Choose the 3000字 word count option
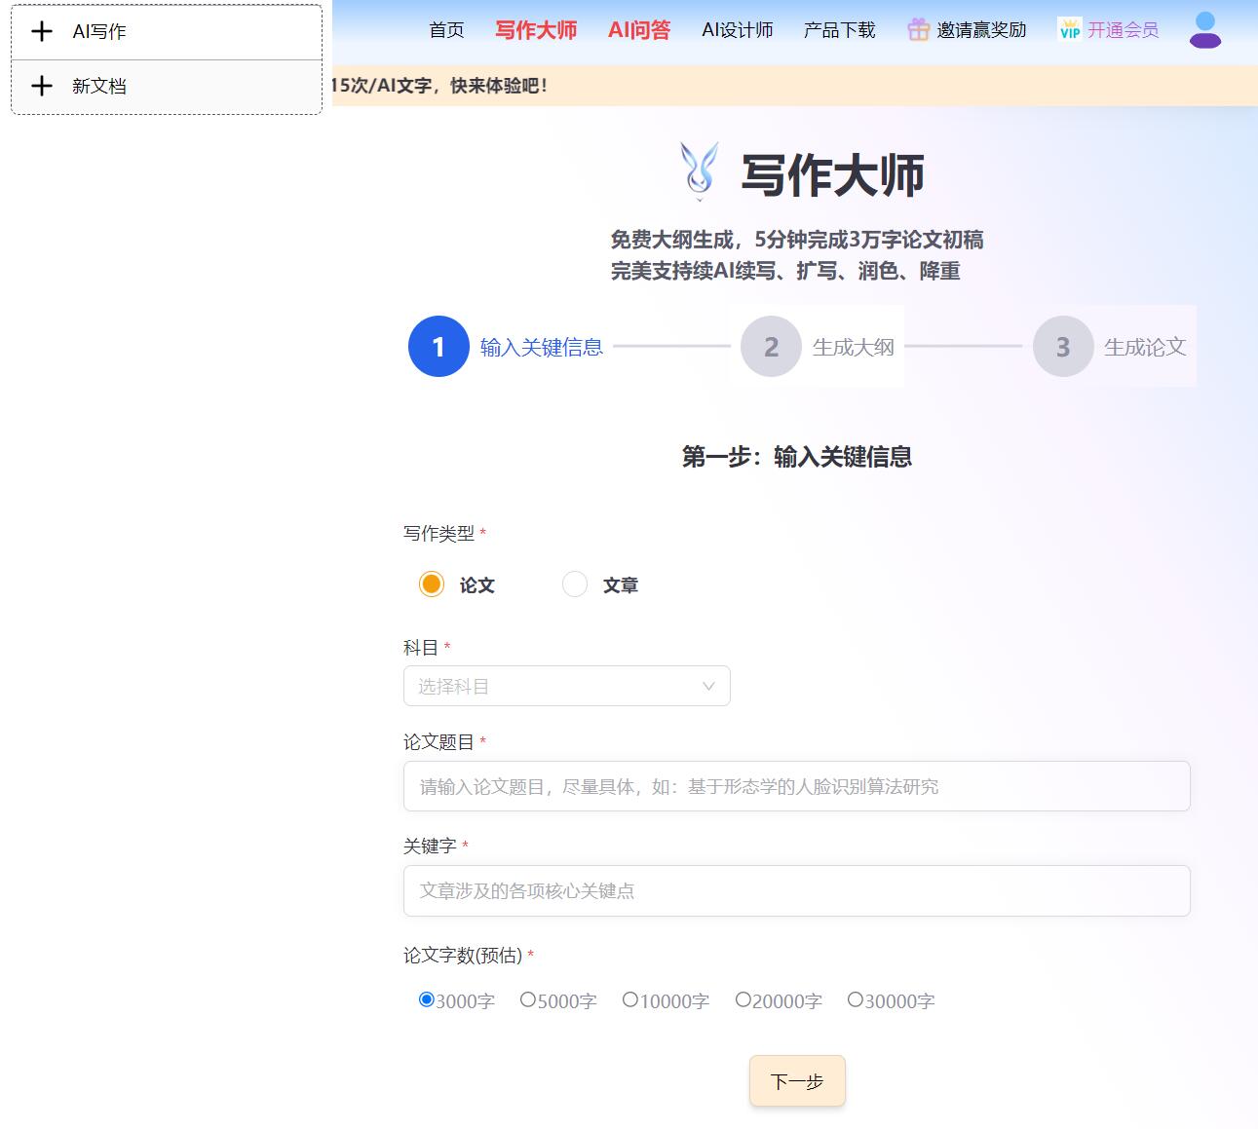The height and width of the screenshot is (1129, 1258). point(426,999)
